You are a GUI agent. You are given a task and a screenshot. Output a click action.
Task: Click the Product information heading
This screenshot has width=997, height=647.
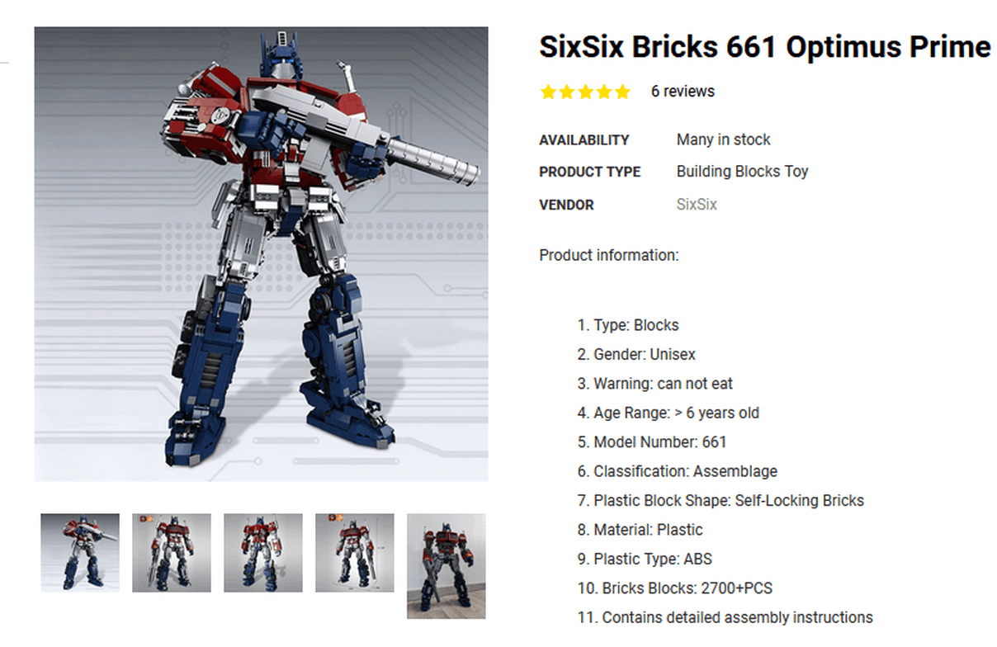609,255
